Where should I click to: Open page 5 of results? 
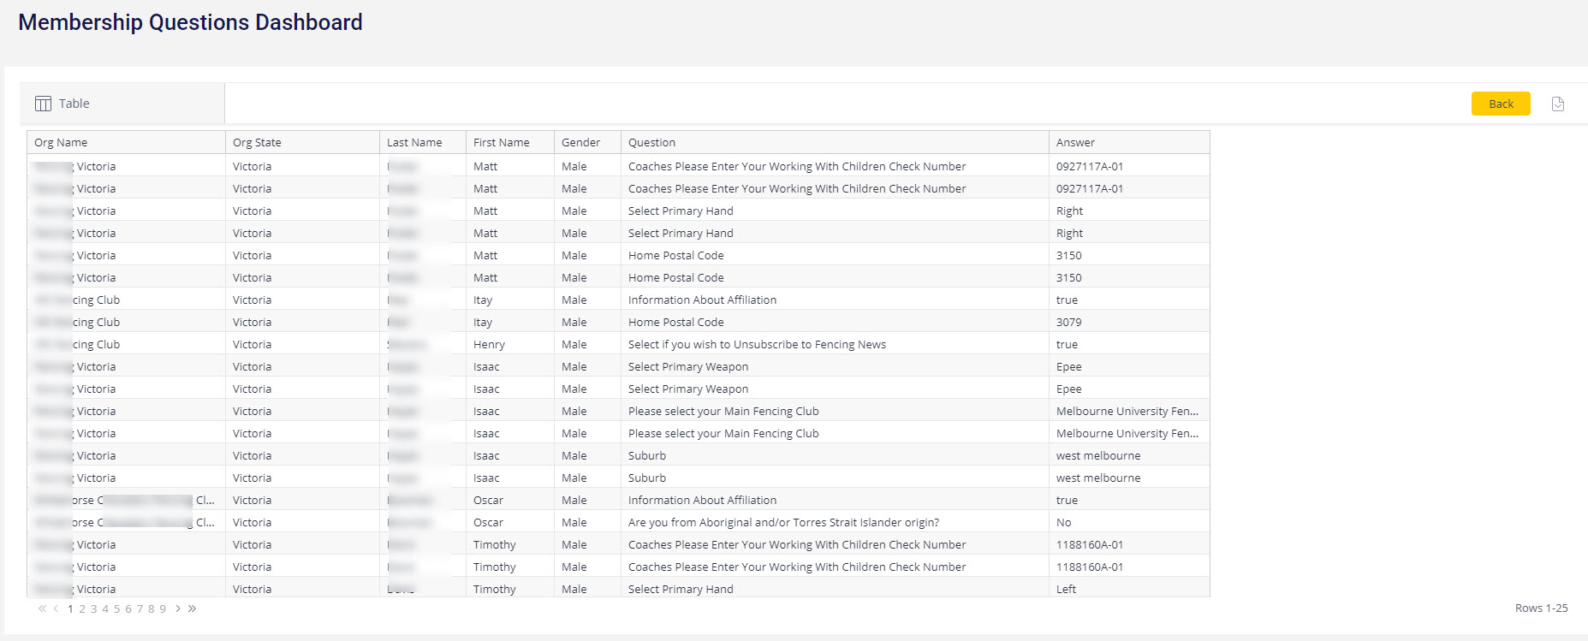(x=117, y=608)
